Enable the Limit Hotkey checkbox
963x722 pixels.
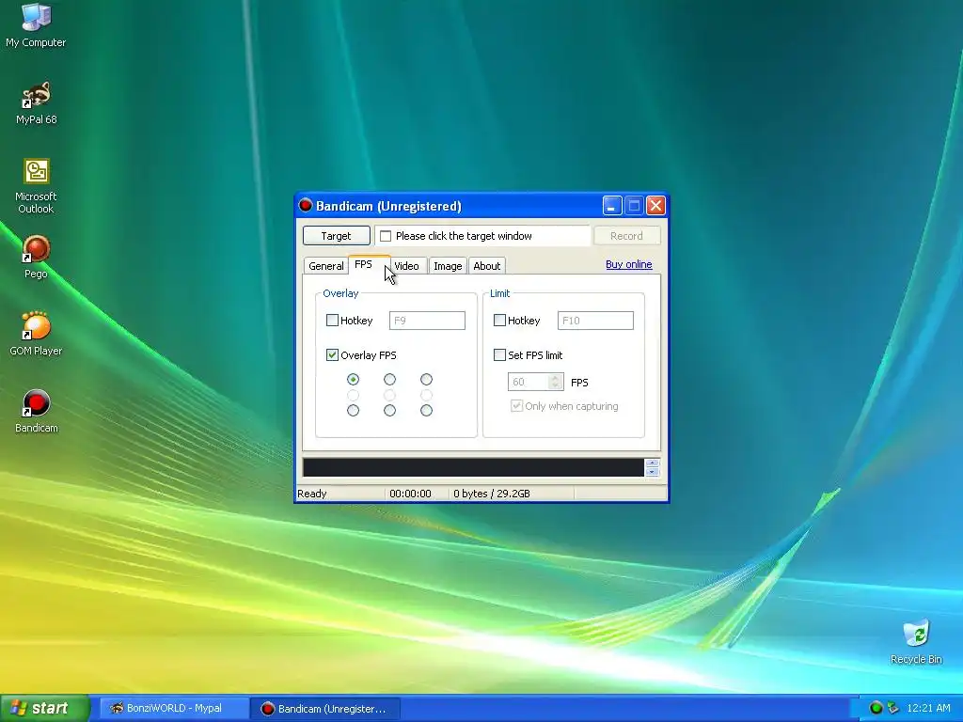pos(500,320)
